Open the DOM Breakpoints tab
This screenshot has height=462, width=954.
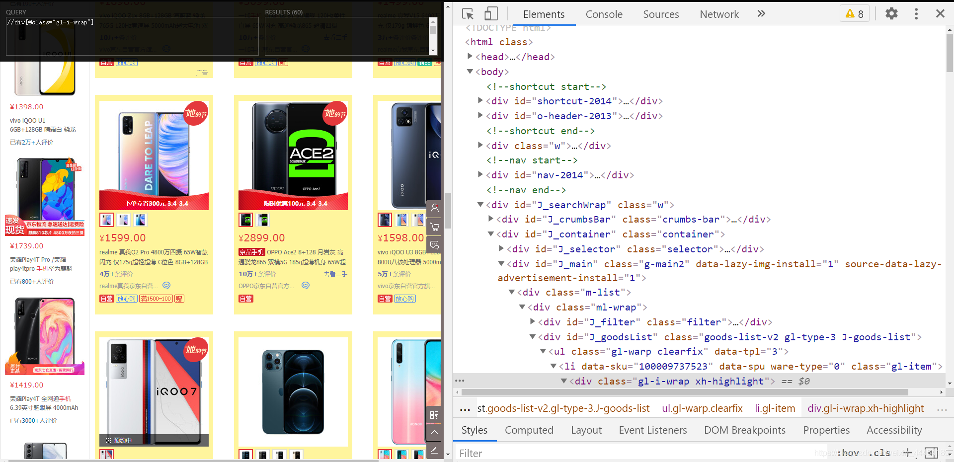point(745,430)
